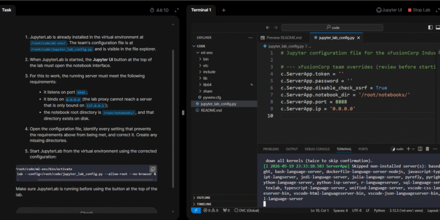Click Ln 10, Col 1 status item

(320, 211)
